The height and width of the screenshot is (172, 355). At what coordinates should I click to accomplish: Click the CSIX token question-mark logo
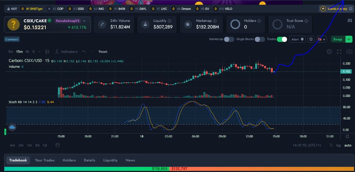pos(14,24)
